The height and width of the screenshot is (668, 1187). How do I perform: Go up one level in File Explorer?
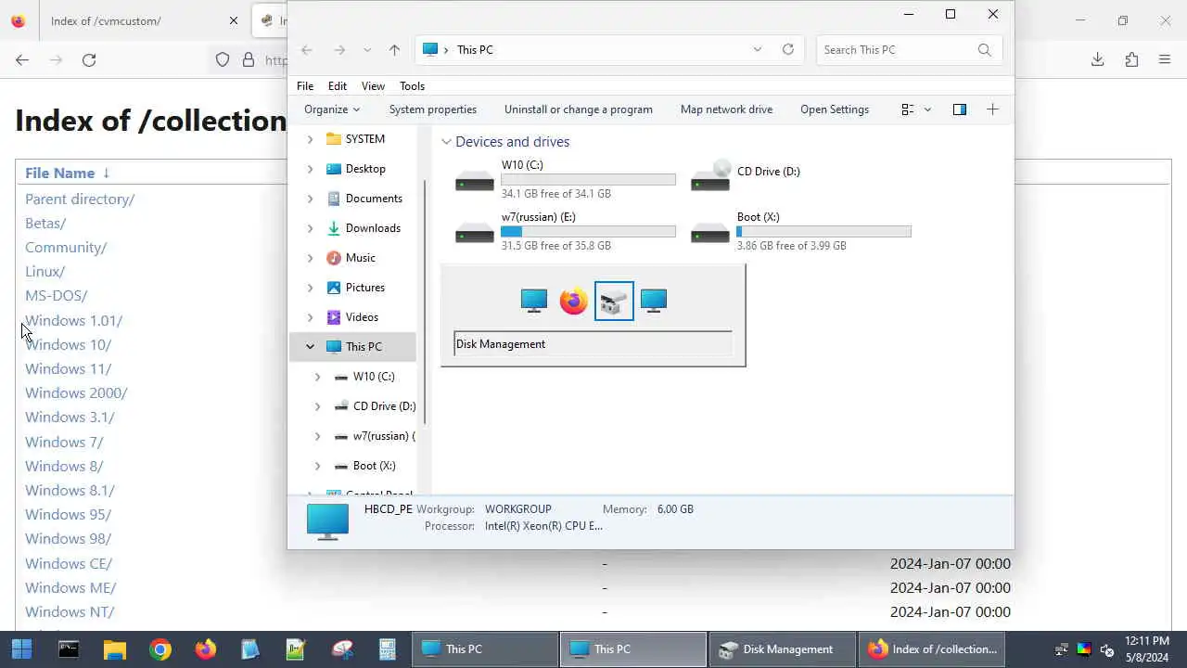coord(394,50)
